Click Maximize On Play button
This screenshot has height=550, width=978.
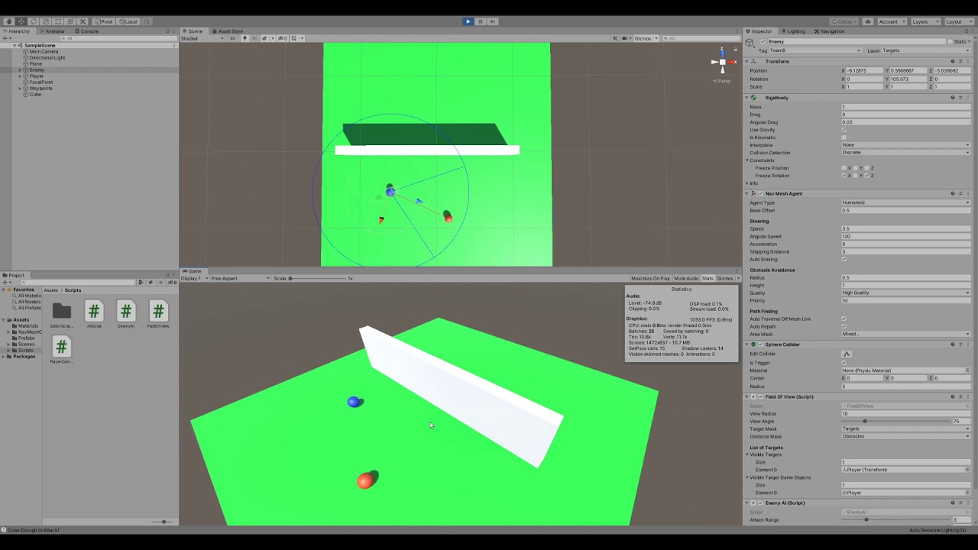[650, 278]
